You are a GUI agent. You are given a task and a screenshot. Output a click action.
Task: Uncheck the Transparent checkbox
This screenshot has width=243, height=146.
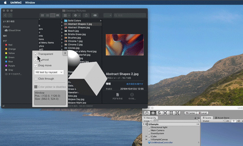click(x=36, y=54)
